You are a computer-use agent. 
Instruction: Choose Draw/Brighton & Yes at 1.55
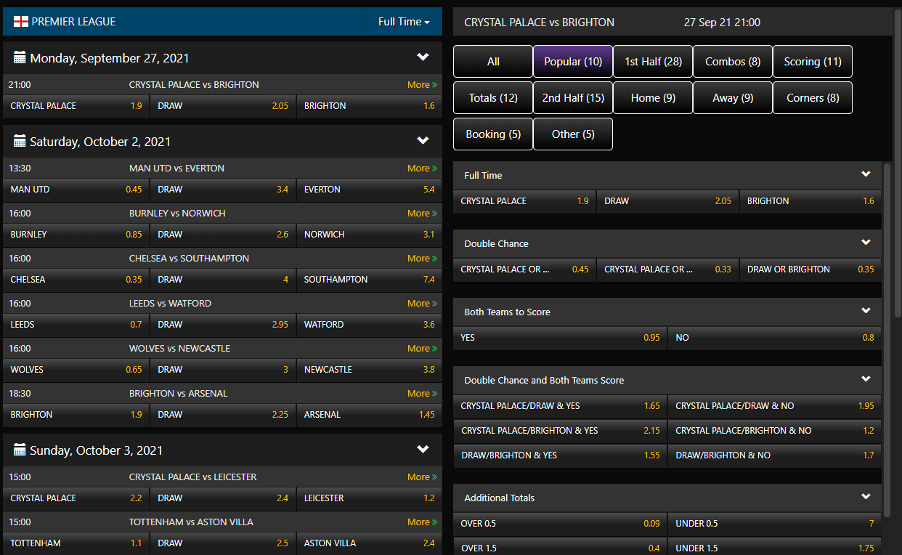560,455
